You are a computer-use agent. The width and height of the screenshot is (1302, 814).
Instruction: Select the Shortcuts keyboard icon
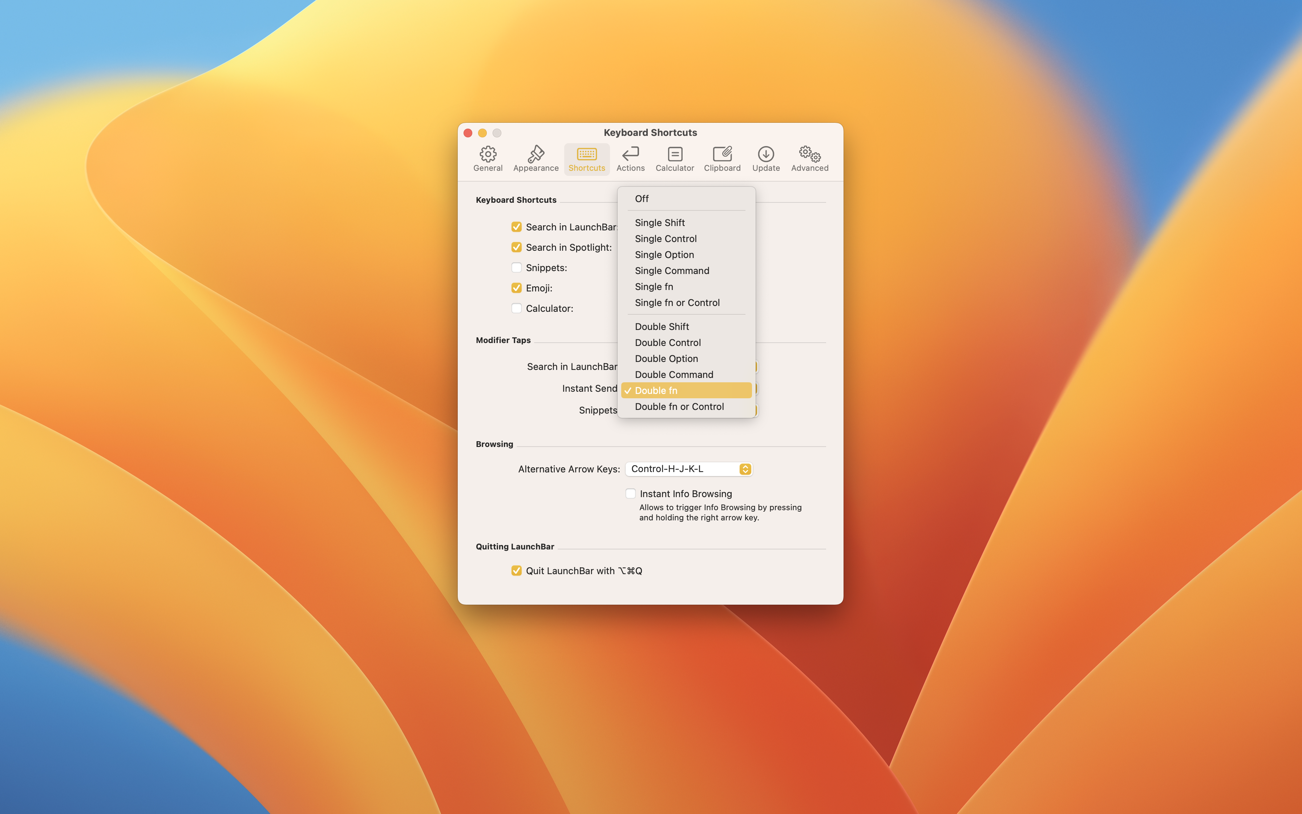click(x=586, y=159)
